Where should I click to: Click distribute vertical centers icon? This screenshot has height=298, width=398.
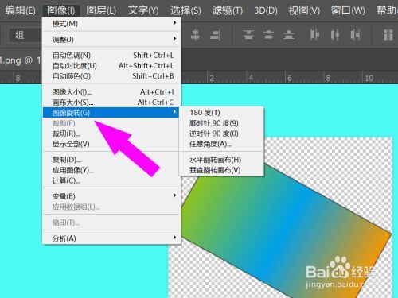pyautogui.click(x=268, y=35)
